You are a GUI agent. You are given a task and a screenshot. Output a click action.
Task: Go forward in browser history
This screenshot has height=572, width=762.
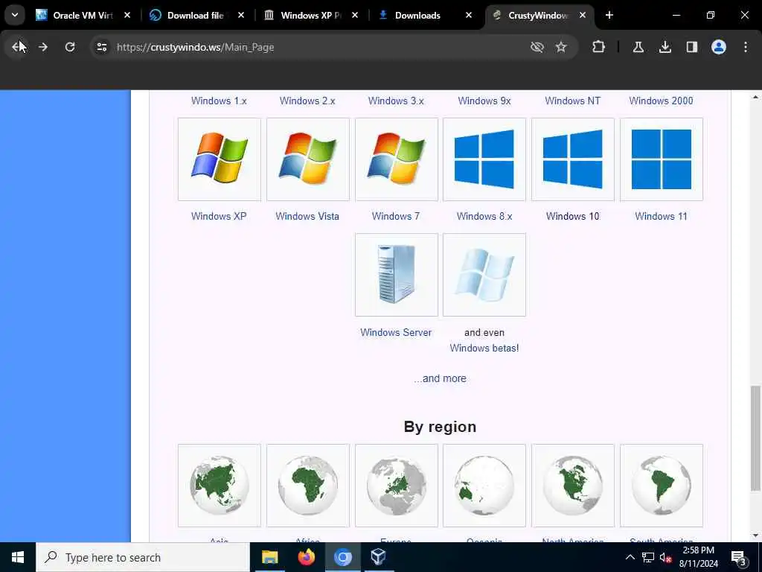43,47
